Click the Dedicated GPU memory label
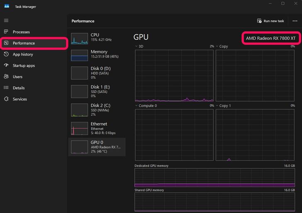 pos(151,165)
